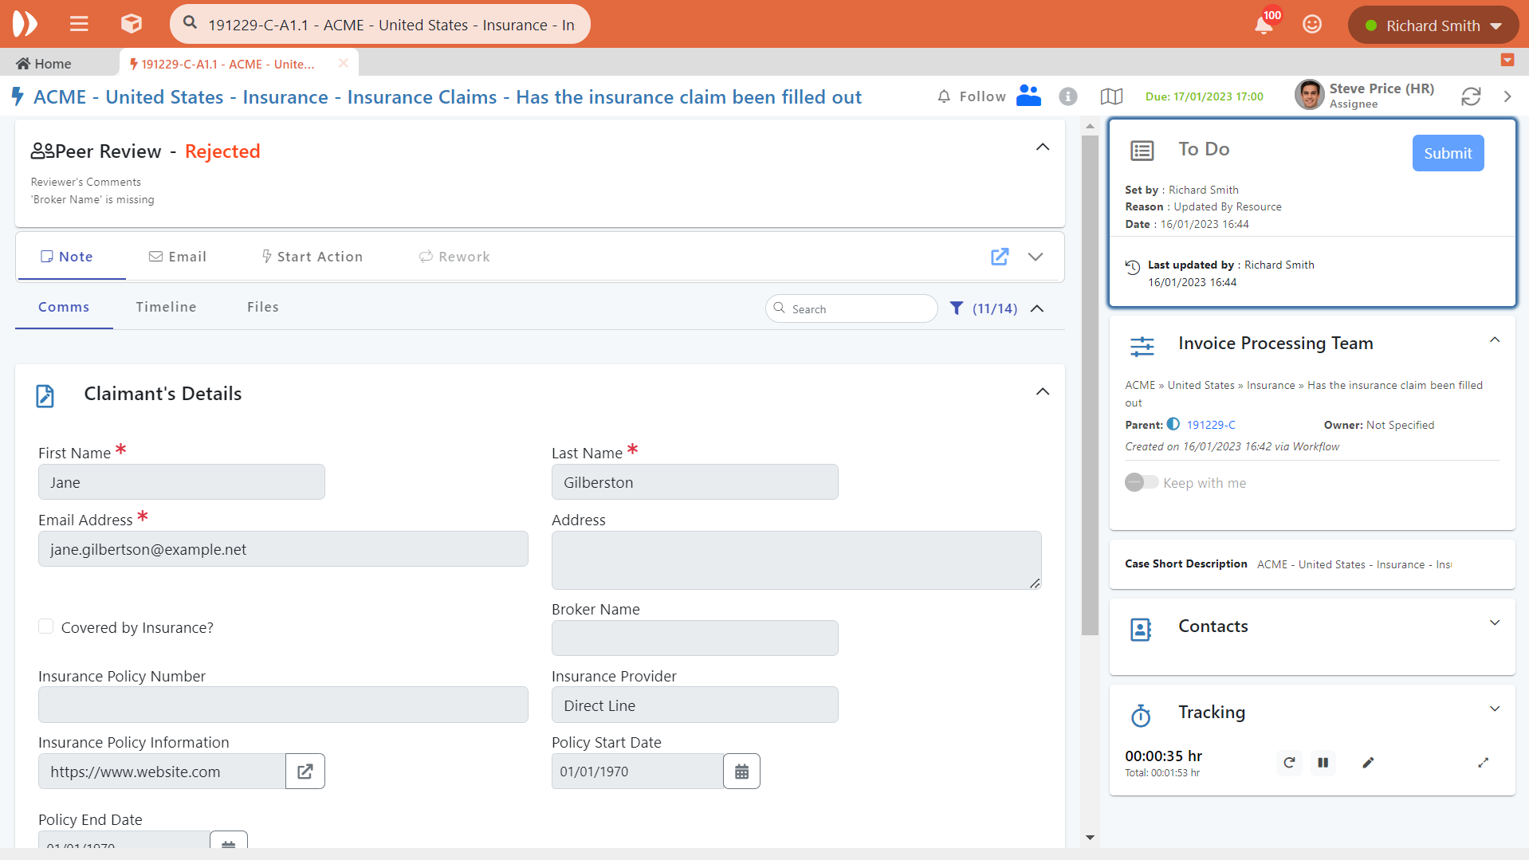Collapse the Claimant's Details section

[1042, 392]
